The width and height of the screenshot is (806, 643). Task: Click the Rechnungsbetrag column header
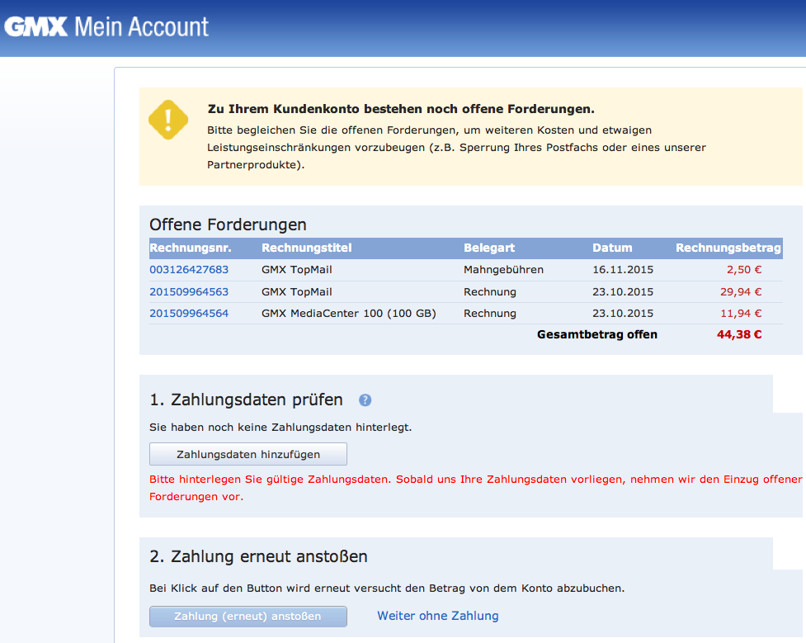tap(728, 248)
